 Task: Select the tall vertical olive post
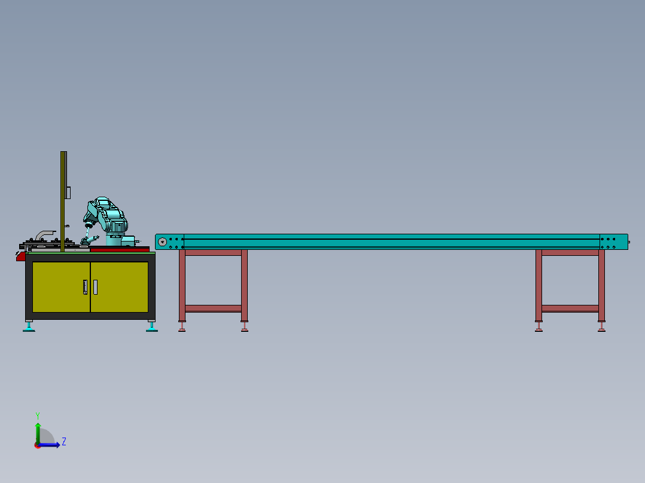(63, 201)
